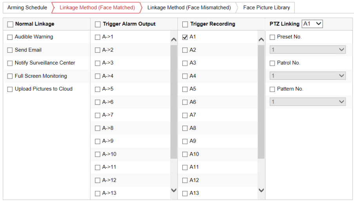Expand the Preset No. number dropdown

[308, 50]
